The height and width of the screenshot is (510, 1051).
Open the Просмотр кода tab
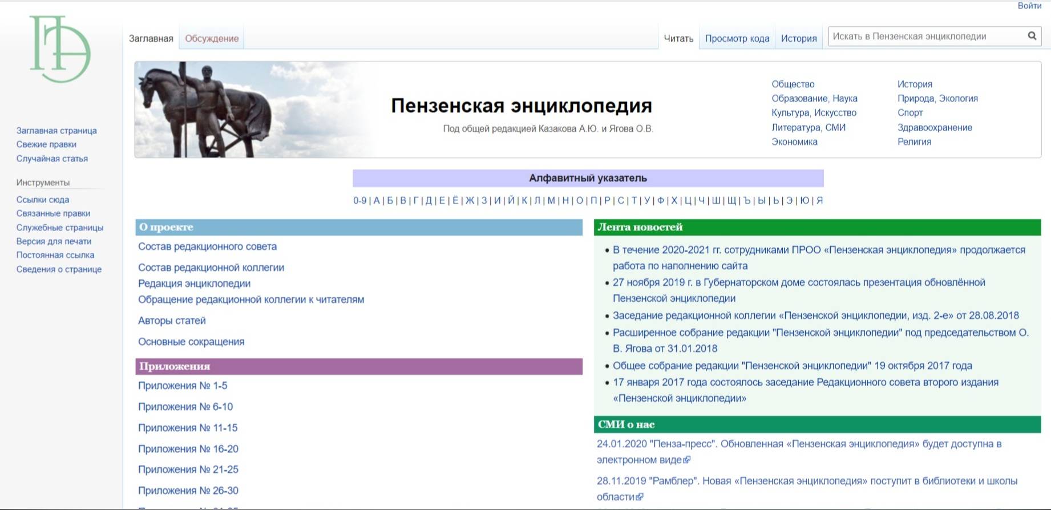(x=737, y=38)
